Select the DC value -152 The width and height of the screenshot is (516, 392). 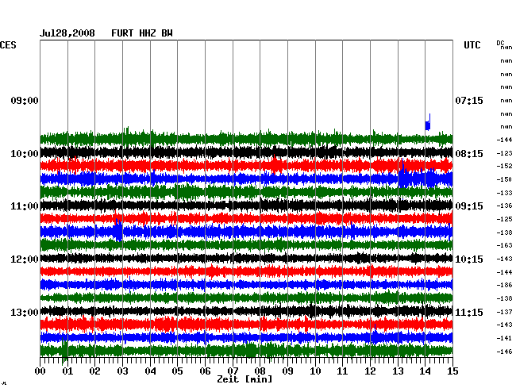504,166
